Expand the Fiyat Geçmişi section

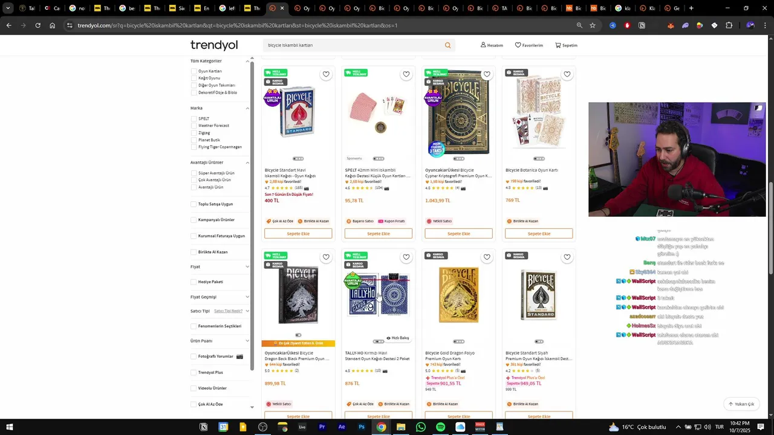click(x=247, y=297)
